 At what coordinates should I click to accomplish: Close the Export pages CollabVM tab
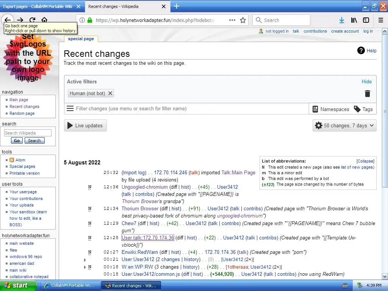pyautogui.click(x=78, y=6)
